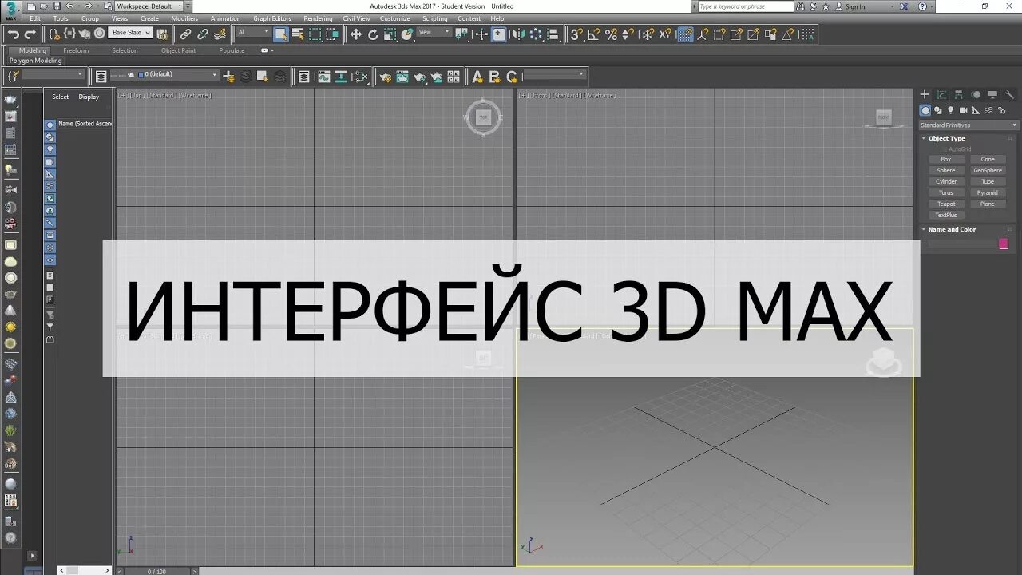Toggle Angle Snap button
The width and height of the screenshot is (1022, 575).
[593, 34]
